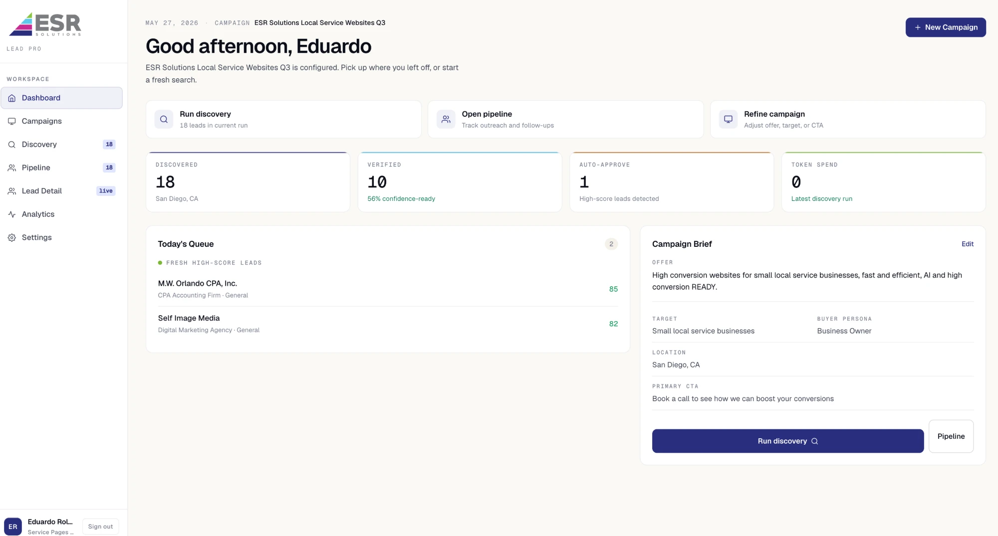Click San Diego, CA in Campaign Brief location
Image resolution: width=998 pixels, height=536 pixels.
click(x=676, y=365)
